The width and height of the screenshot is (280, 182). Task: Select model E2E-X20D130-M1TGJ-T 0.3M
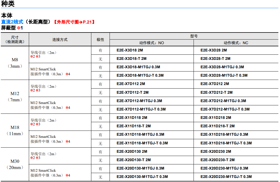click(142, 177)
